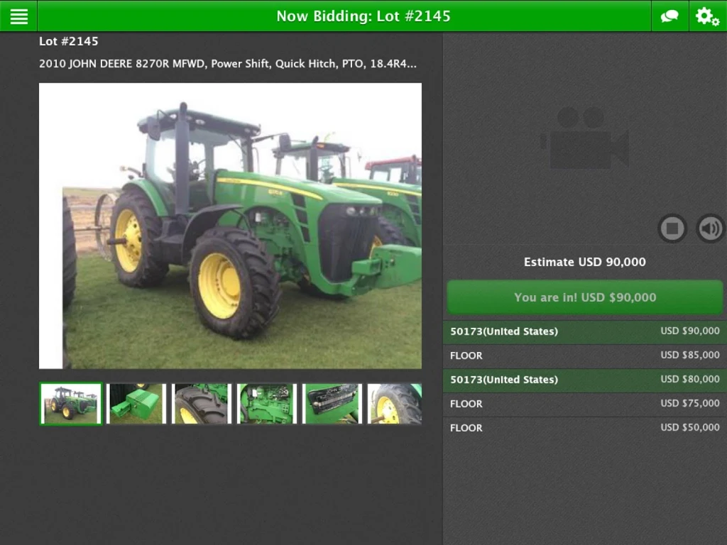Click the 2010 JOHN DEERE 8270R description text

(x=228, y=63)
